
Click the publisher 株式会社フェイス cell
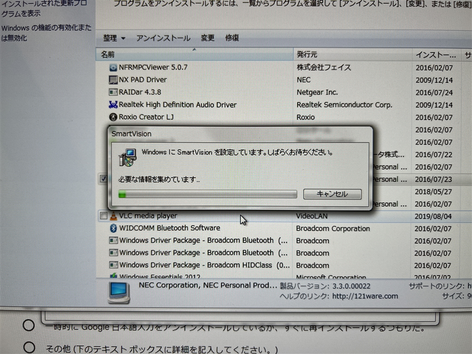(x=324, y=67)
